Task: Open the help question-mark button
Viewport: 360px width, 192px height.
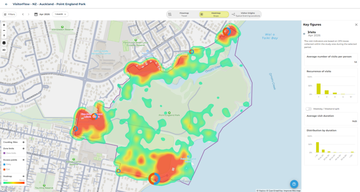Action: tap(294, 184)
